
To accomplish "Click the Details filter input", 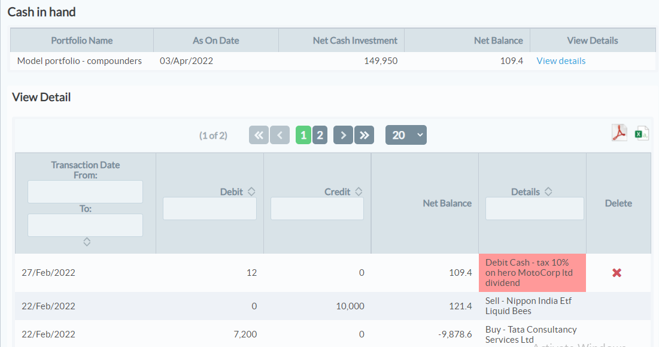I will [535, 208].
